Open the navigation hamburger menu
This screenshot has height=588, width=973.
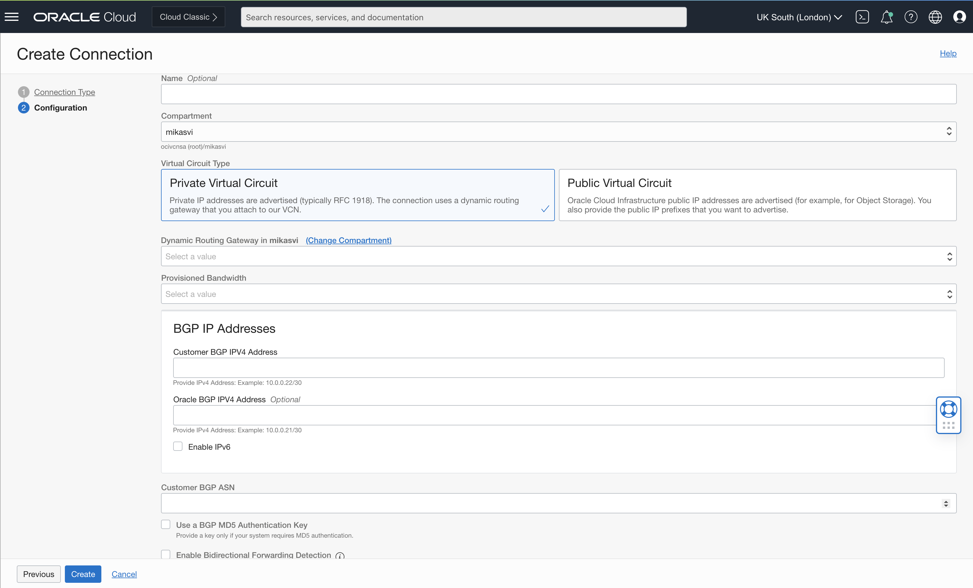12,16
